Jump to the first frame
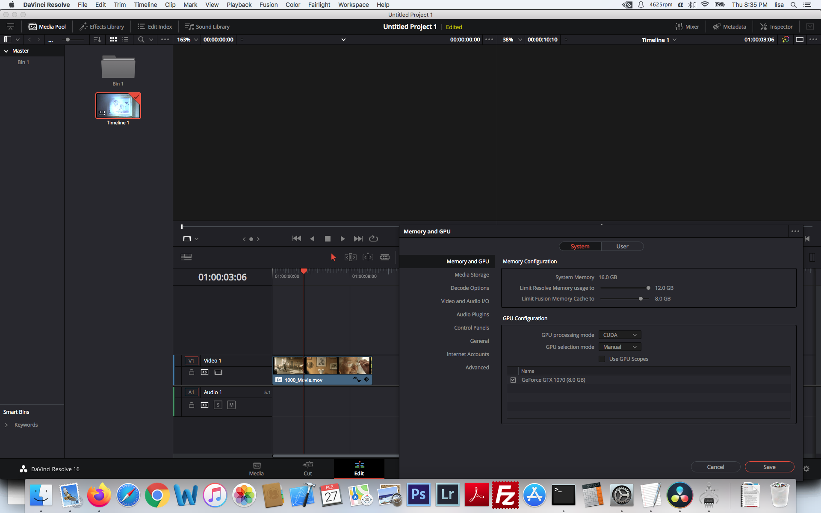Screen dimensions: 821x513 [x=296, y=239]
